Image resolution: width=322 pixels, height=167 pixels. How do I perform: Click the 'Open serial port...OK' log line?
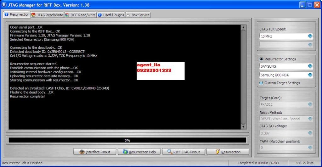click(x=26, y=27)
